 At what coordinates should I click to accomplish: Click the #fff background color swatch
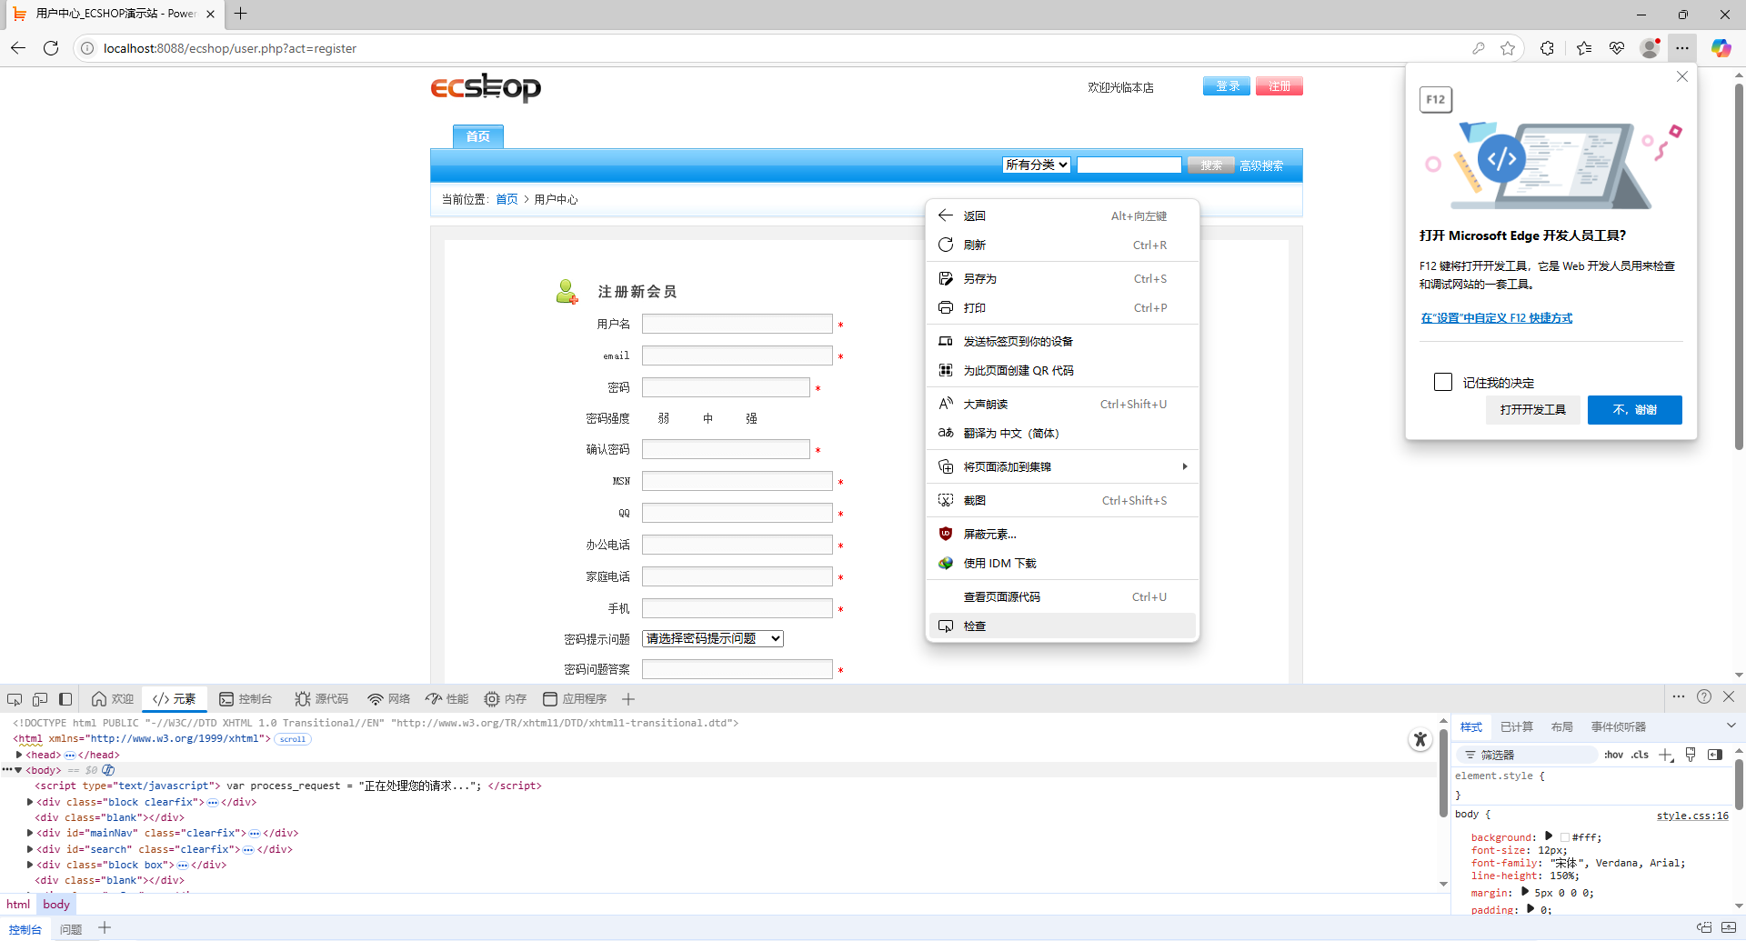1564,837
